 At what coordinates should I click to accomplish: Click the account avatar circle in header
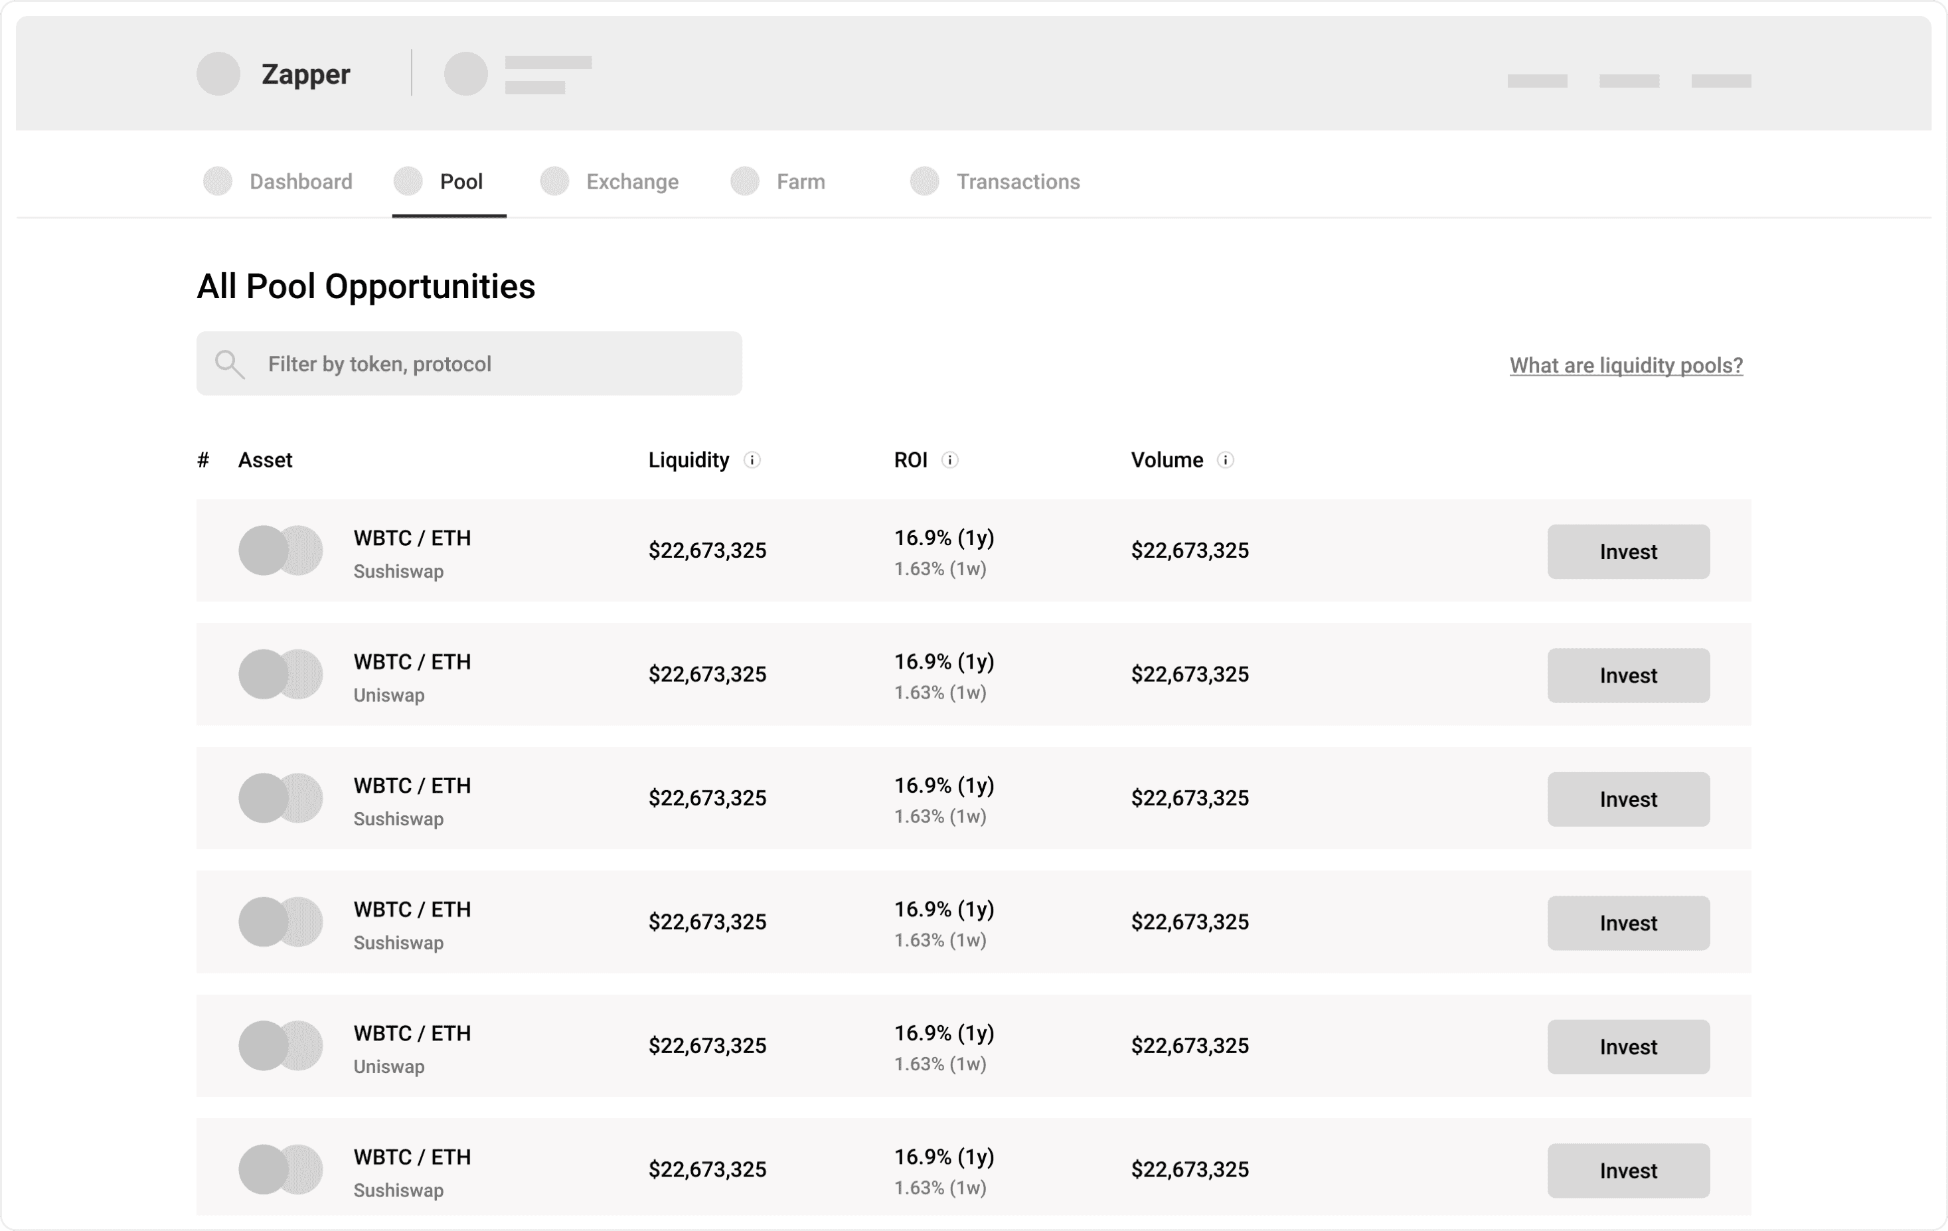[x=466, y=74]
